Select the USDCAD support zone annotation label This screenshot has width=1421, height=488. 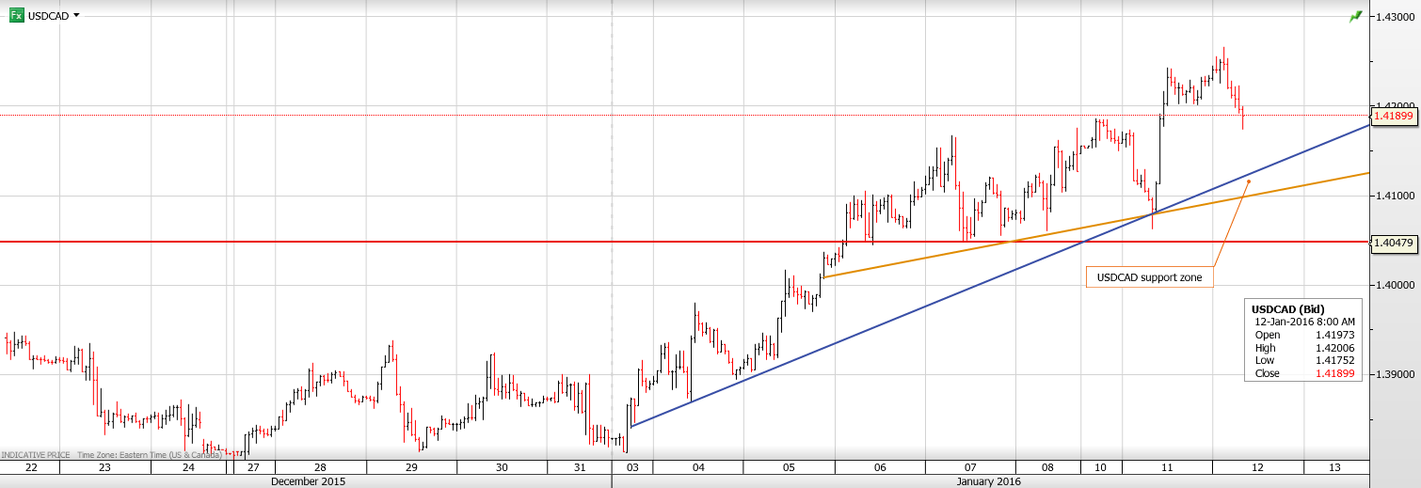(x=1149, y=277)
